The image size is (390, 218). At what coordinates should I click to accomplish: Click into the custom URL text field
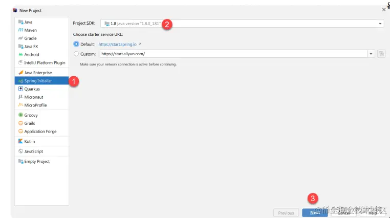[x=233, y=54]
